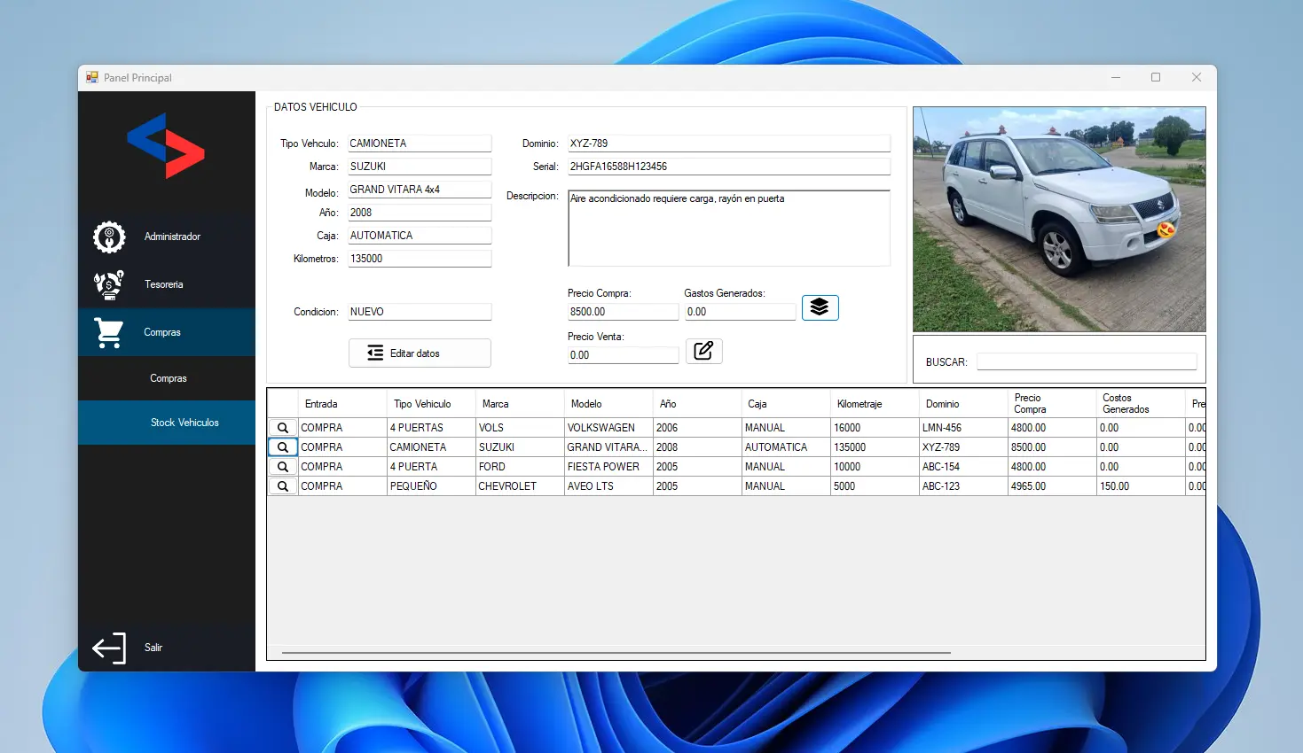Open the Gastos Generados layers icon button
This screenshot has height=753, width=1303.
820,307
